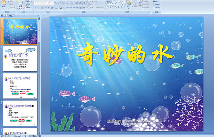The width and height of the screenshot is (214, 137).
Task: Switch to the Outline (大纲) tab
Action: 10,15
